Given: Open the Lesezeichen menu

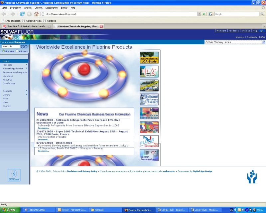Looking at the screenshot, I should [52, 8].
